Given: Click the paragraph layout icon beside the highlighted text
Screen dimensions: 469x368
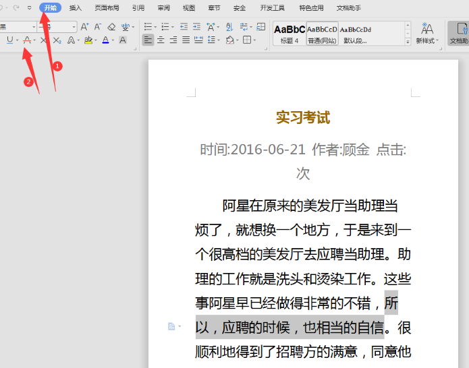Looking at the screenshot, I should pyautogui.click(x=171, y=326).
